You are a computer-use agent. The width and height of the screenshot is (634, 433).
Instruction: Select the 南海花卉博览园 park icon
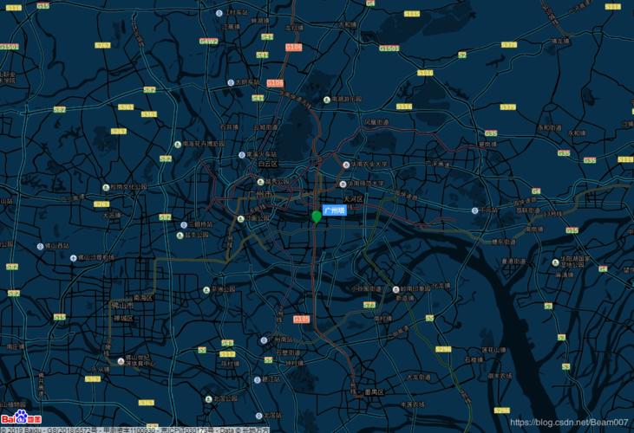(178, 144)
